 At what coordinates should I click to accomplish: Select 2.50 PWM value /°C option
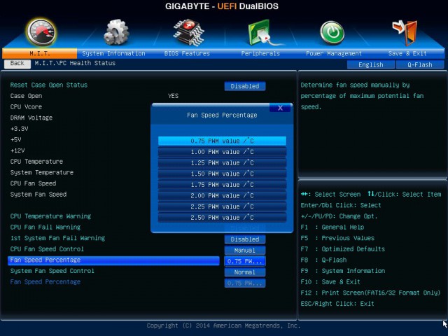(222, 218)
